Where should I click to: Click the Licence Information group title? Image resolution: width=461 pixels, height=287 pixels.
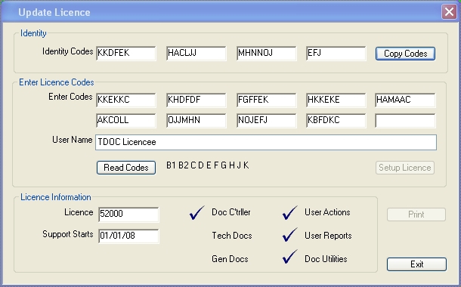pyautogui.click(x=56, y=197)
